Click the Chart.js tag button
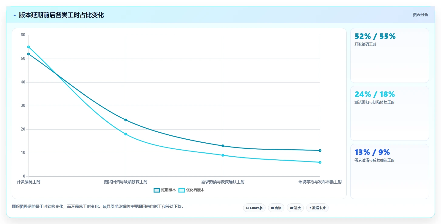441x224 pixels. click(x=254, y=208)
